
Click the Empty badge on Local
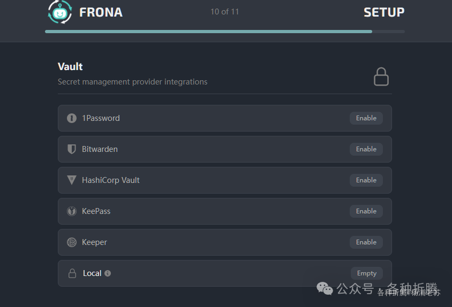coord(367,273)
